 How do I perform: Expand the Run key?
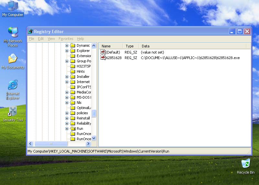[67, 129]
